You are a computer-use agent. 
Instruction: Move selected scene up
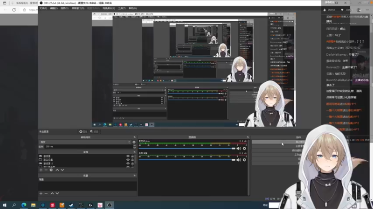52,193
